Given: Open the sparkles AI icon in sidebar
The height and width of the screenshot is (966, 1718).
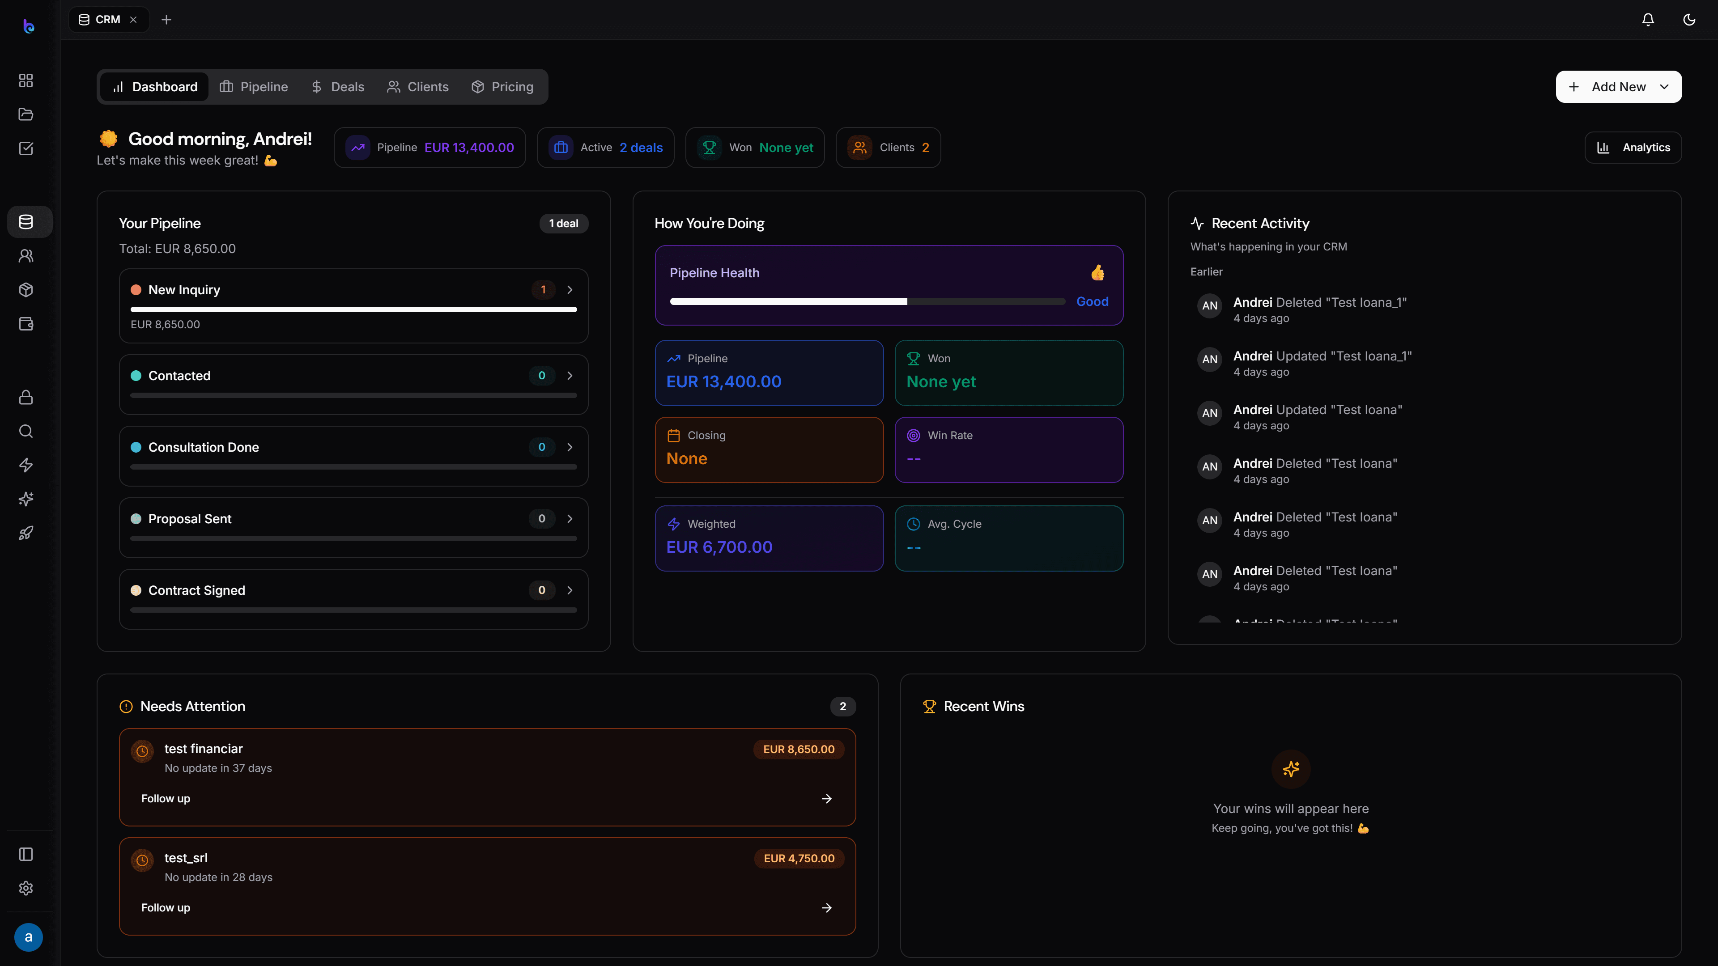Looking at the screenshot, I should point(26,500).
